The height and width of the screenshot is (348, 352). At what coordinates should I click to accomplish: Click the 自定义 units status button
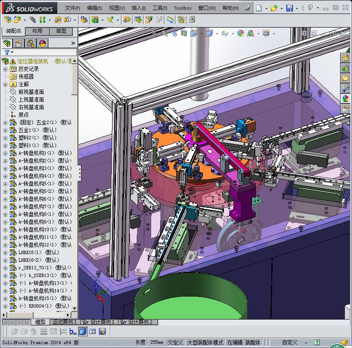(290, 342)
